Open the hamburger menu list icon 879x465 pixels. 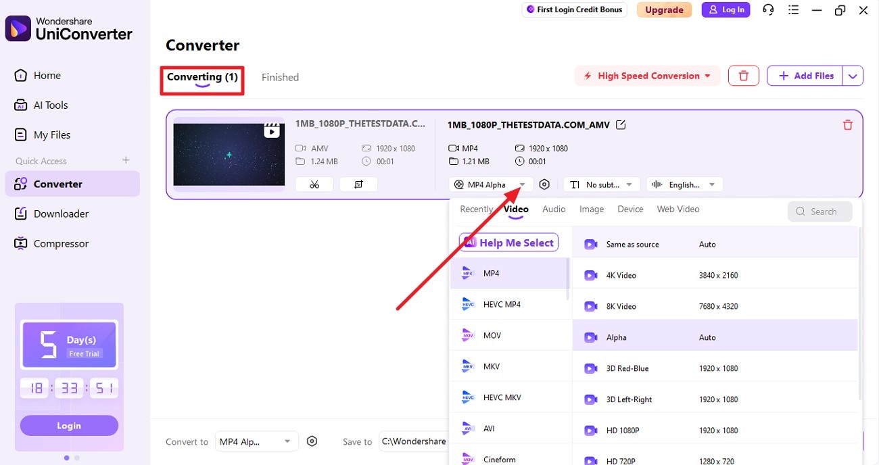793,10
